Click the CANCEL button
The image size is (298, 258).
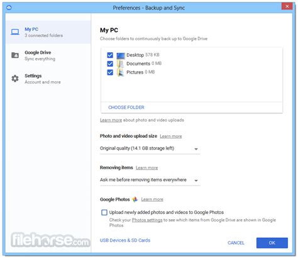click(236, 243)
